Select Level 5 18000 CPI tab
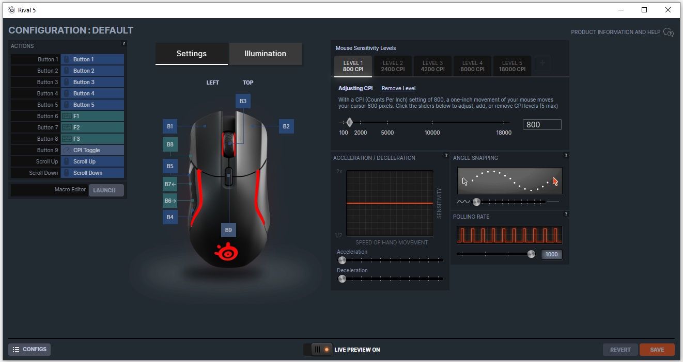Viewport: 683px width, 362px height. click(x=512, y=66)
